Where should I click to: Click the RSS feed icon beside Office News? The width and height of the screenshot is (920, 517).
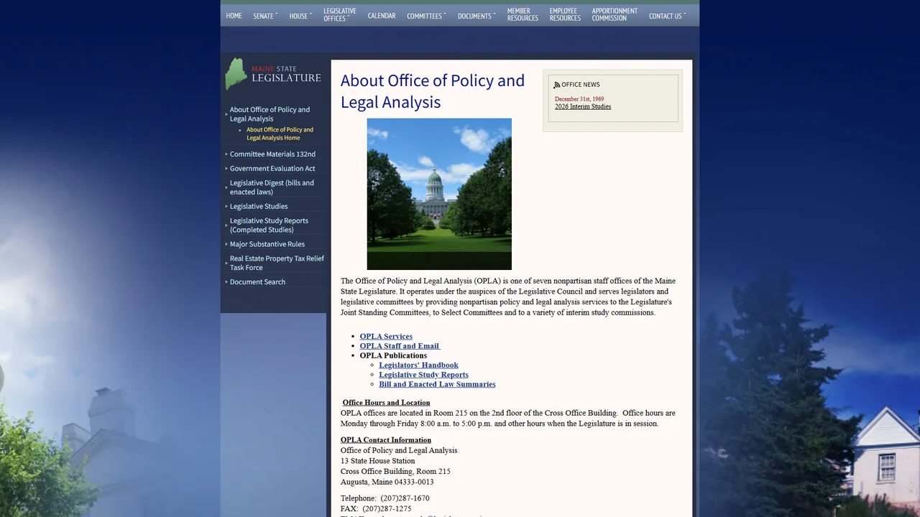coord(557,85)
